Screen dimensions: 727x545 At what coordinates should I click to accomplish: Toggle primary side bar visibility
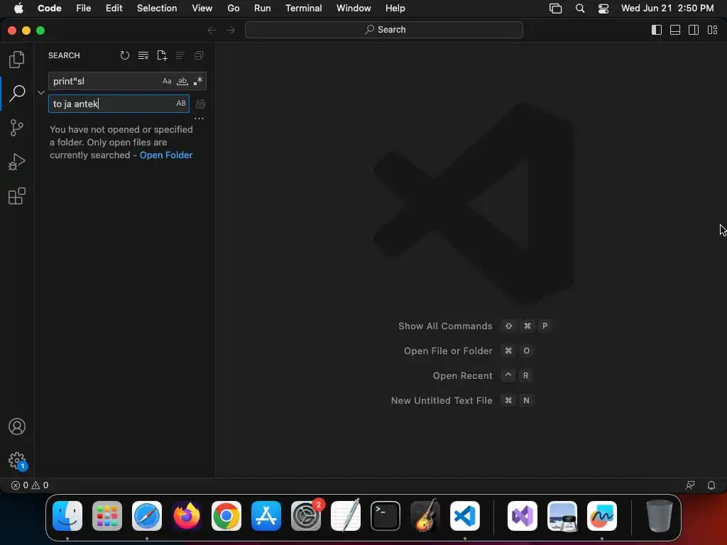(657, 30)
